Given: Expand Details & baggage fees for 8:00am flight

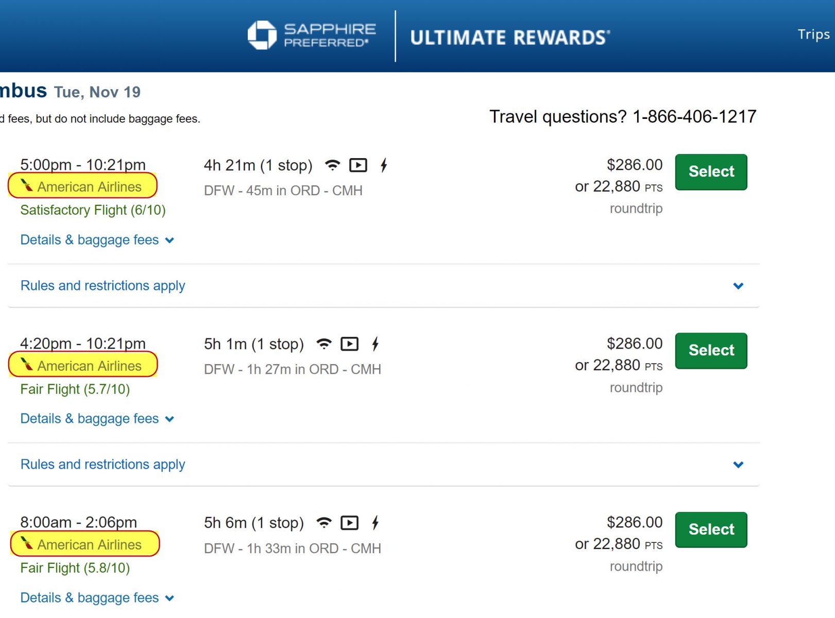Looking at the screenshot, I should pos(97,598).
